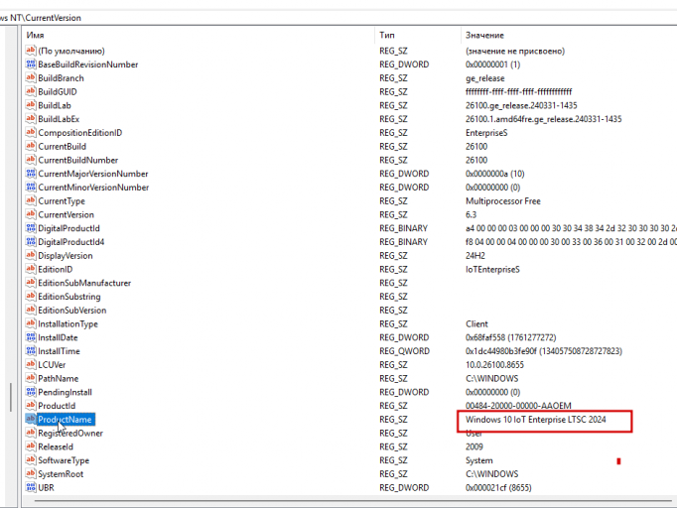Screen dimensions: 677x508
Task: Select the EditionSubVersion value name
Action: pyautogui.click(x=71, y=311)
